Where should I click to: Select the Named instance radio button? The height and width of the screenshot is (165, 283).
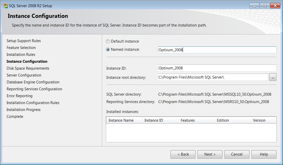click(108, 49)
